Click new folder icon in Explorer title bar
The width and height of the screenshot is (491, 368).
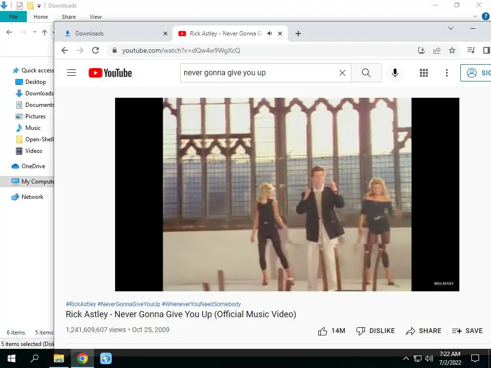(x=30, y=6)
